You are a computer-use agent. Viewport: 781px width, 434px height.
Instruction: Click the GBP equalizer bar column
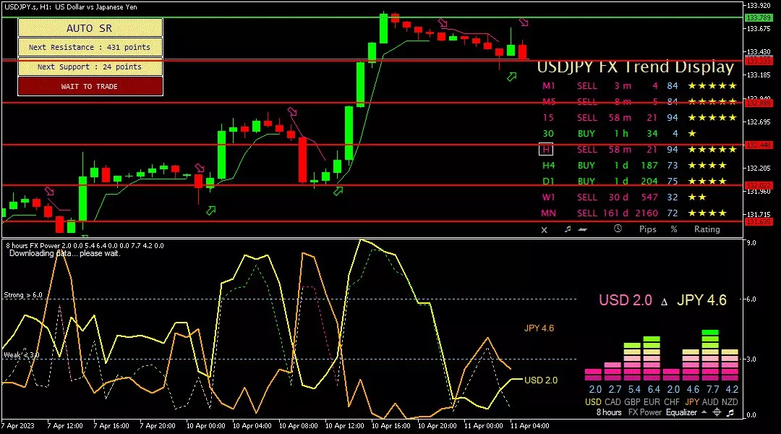632,362
